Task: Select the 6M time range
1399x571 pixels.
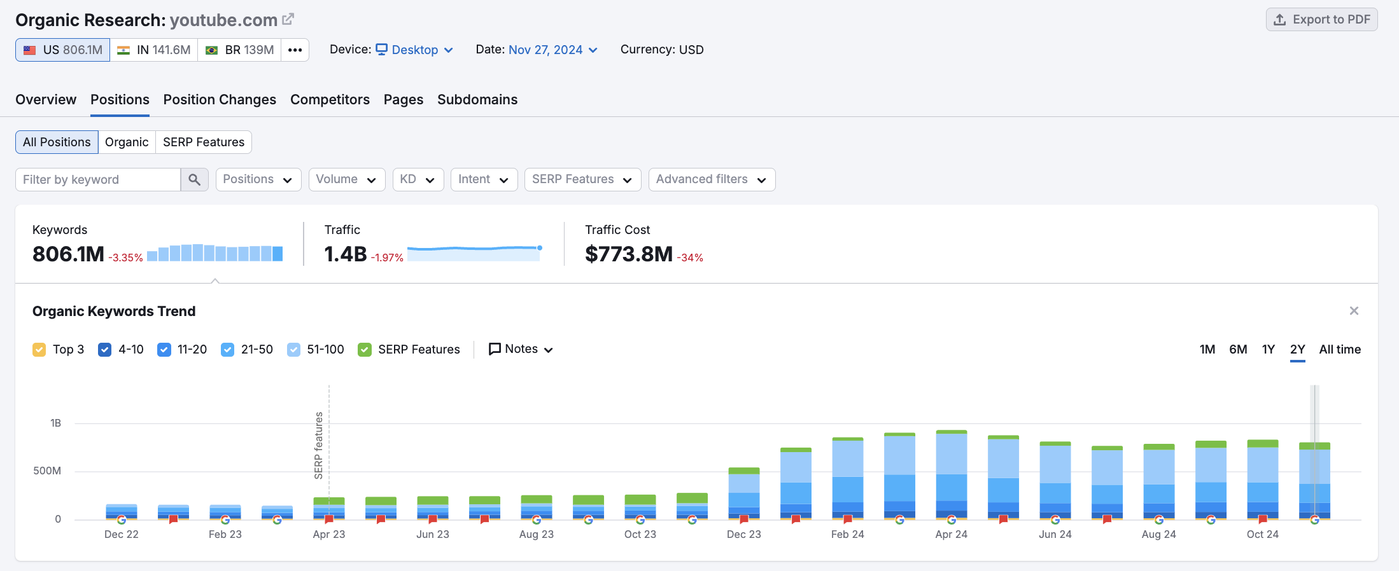Action: point(1238,350)
